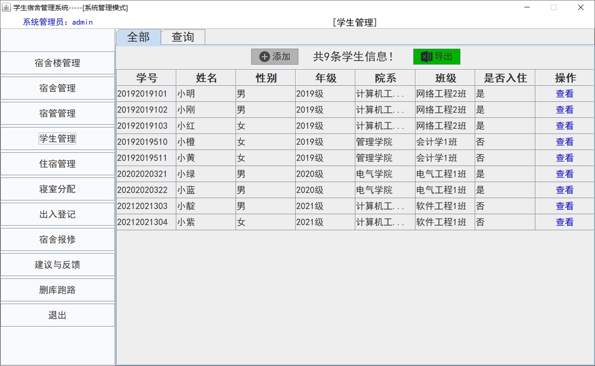View details for student 小紫
The image size is (595, 366).
click(565, 222)
